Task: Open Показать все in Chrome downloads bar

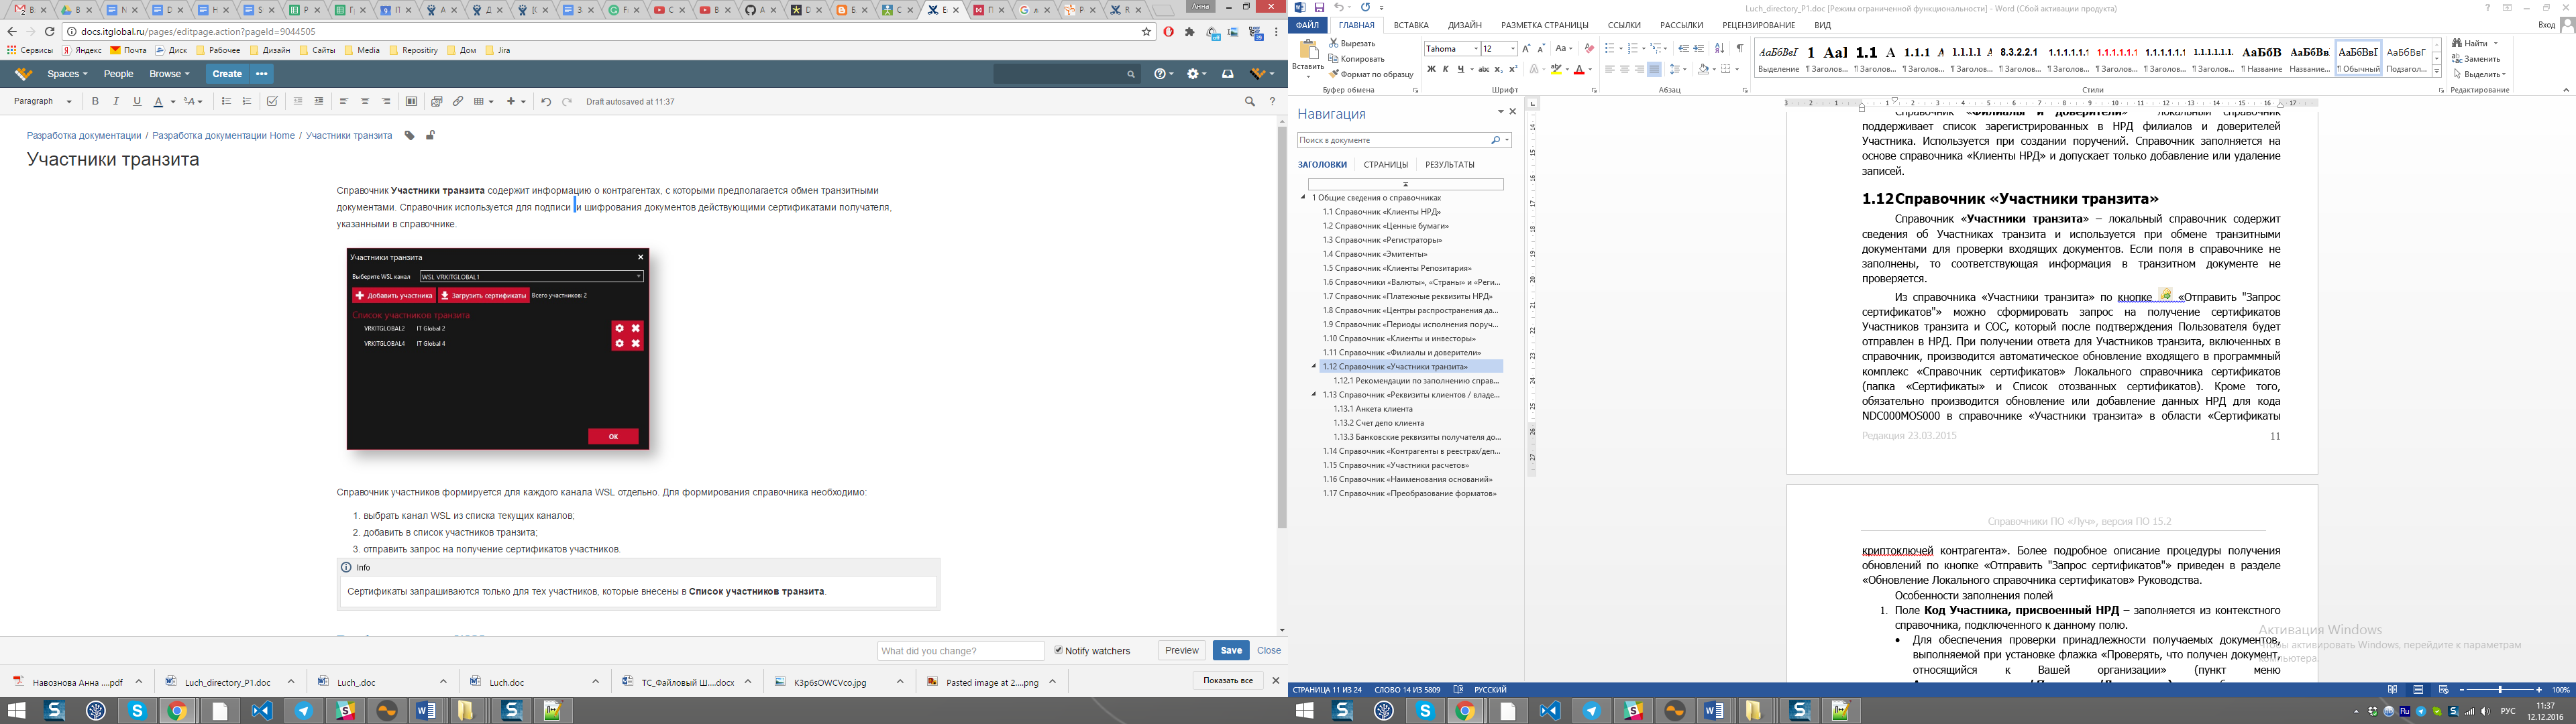Action: [x=1228, y=681]
